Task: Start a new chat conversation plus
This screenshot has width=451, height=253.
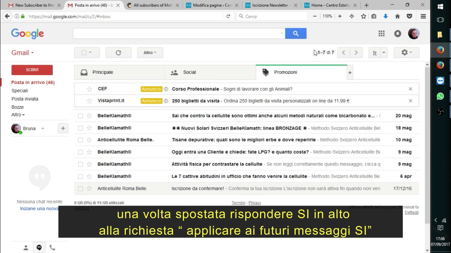Action: (x=63, y=128)
